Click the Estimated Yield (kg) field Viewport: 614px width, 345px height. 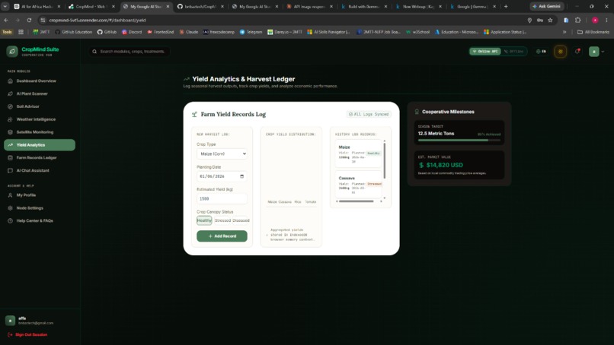point(222,198)
